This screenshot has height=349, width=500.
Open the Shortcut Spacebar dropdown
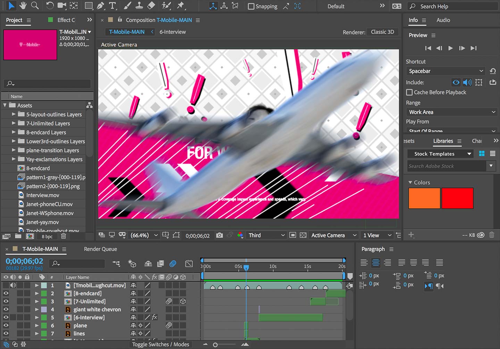[446, 71]
